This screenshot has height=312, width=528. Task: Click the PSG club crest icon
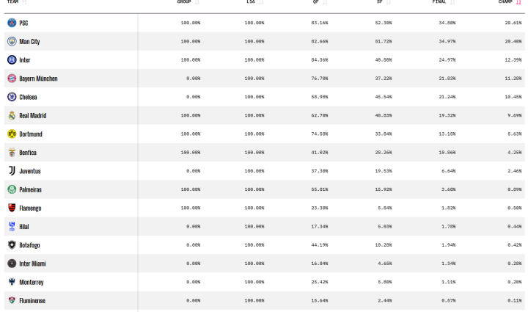click(12, 23)
